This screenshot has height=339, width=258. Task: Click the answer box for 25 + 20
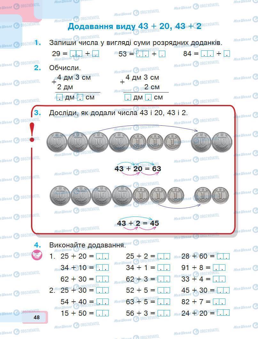[102, 256]
